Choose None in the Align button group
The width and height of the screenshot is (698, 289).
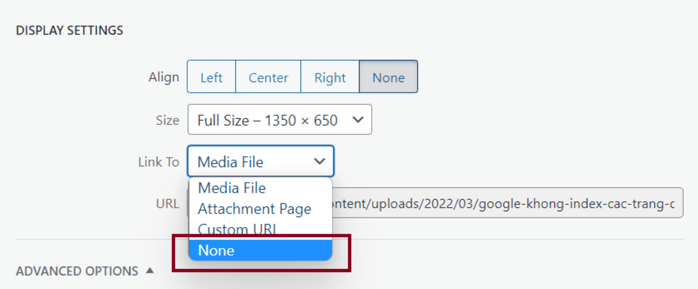click(388, 77)
